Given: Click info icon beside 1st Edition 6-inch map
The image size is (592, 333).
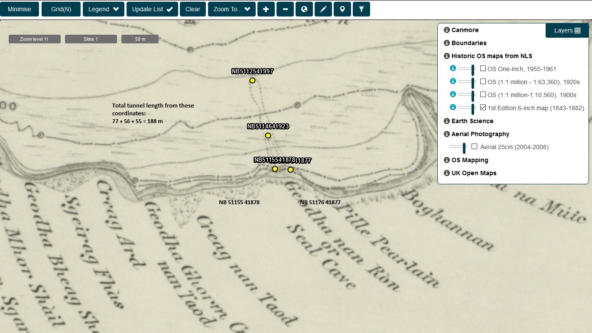Looking at the screenshot, I should [453, 108].
